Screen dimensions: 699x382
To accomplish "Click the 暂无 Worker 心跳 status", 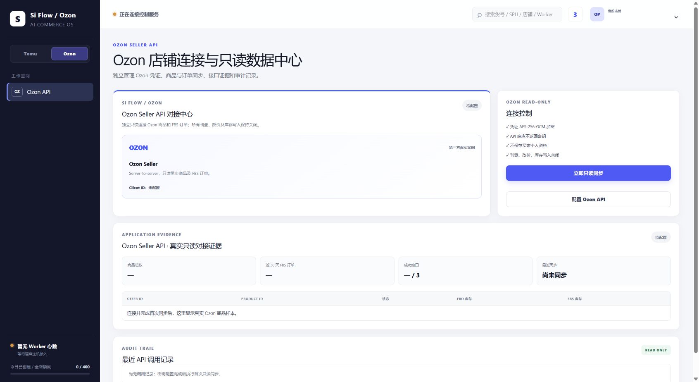I will pos(37,346).
